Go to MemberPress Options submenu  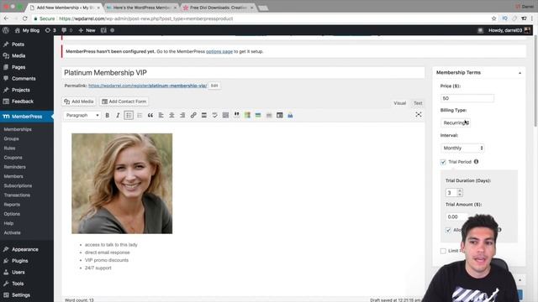[12, 214]
